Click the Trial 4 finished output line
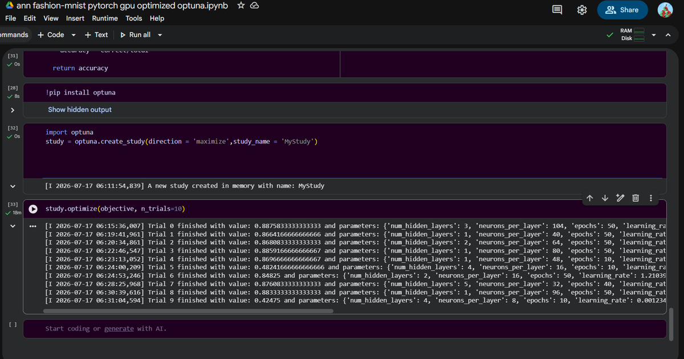The image size is (684, 359). (x=355, y=259)
